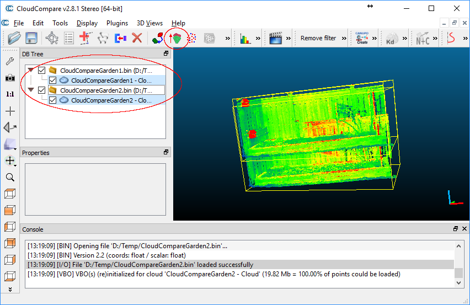Delete selection with the red X icon

(x=137, y=38)
